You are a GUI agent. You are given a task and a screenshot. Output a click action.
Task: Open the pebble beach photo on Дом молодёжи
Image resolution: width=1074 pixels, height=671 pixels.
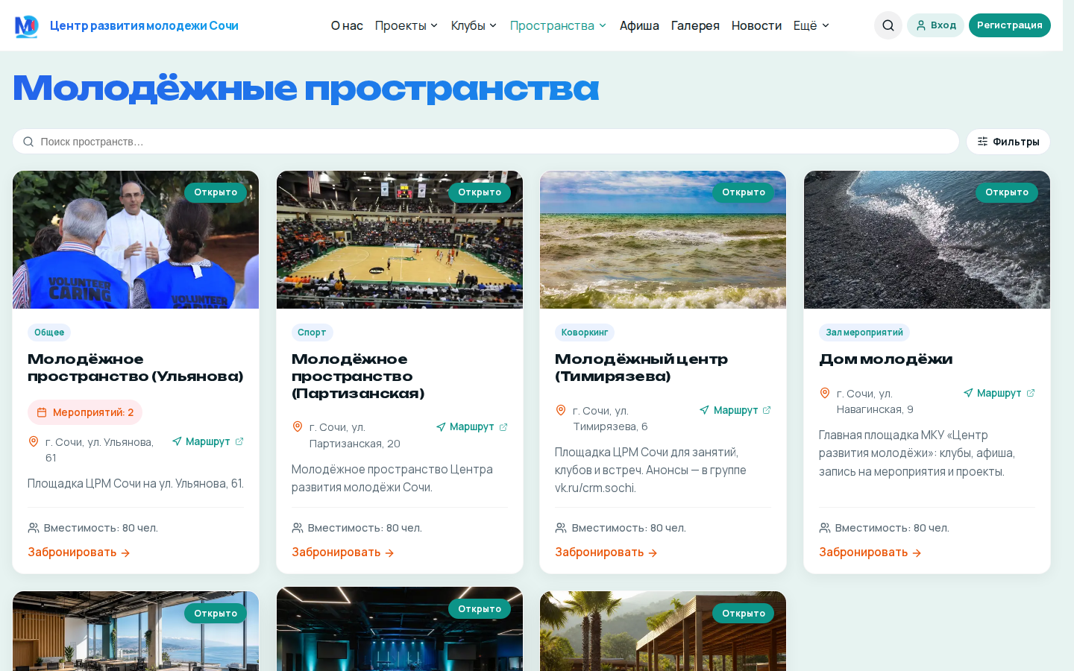tap(927, 240)
